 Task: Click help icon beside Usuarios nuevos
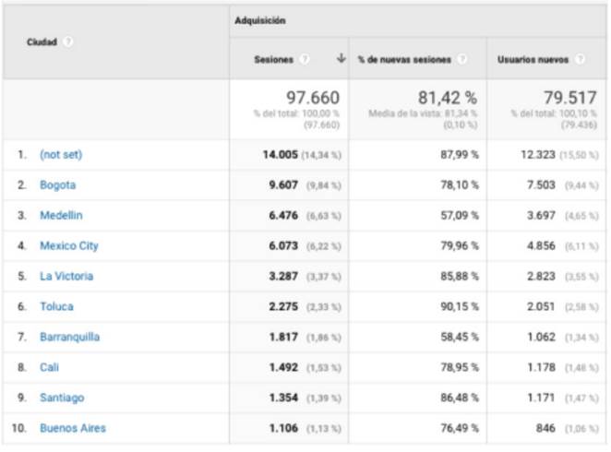pos(580,59)
